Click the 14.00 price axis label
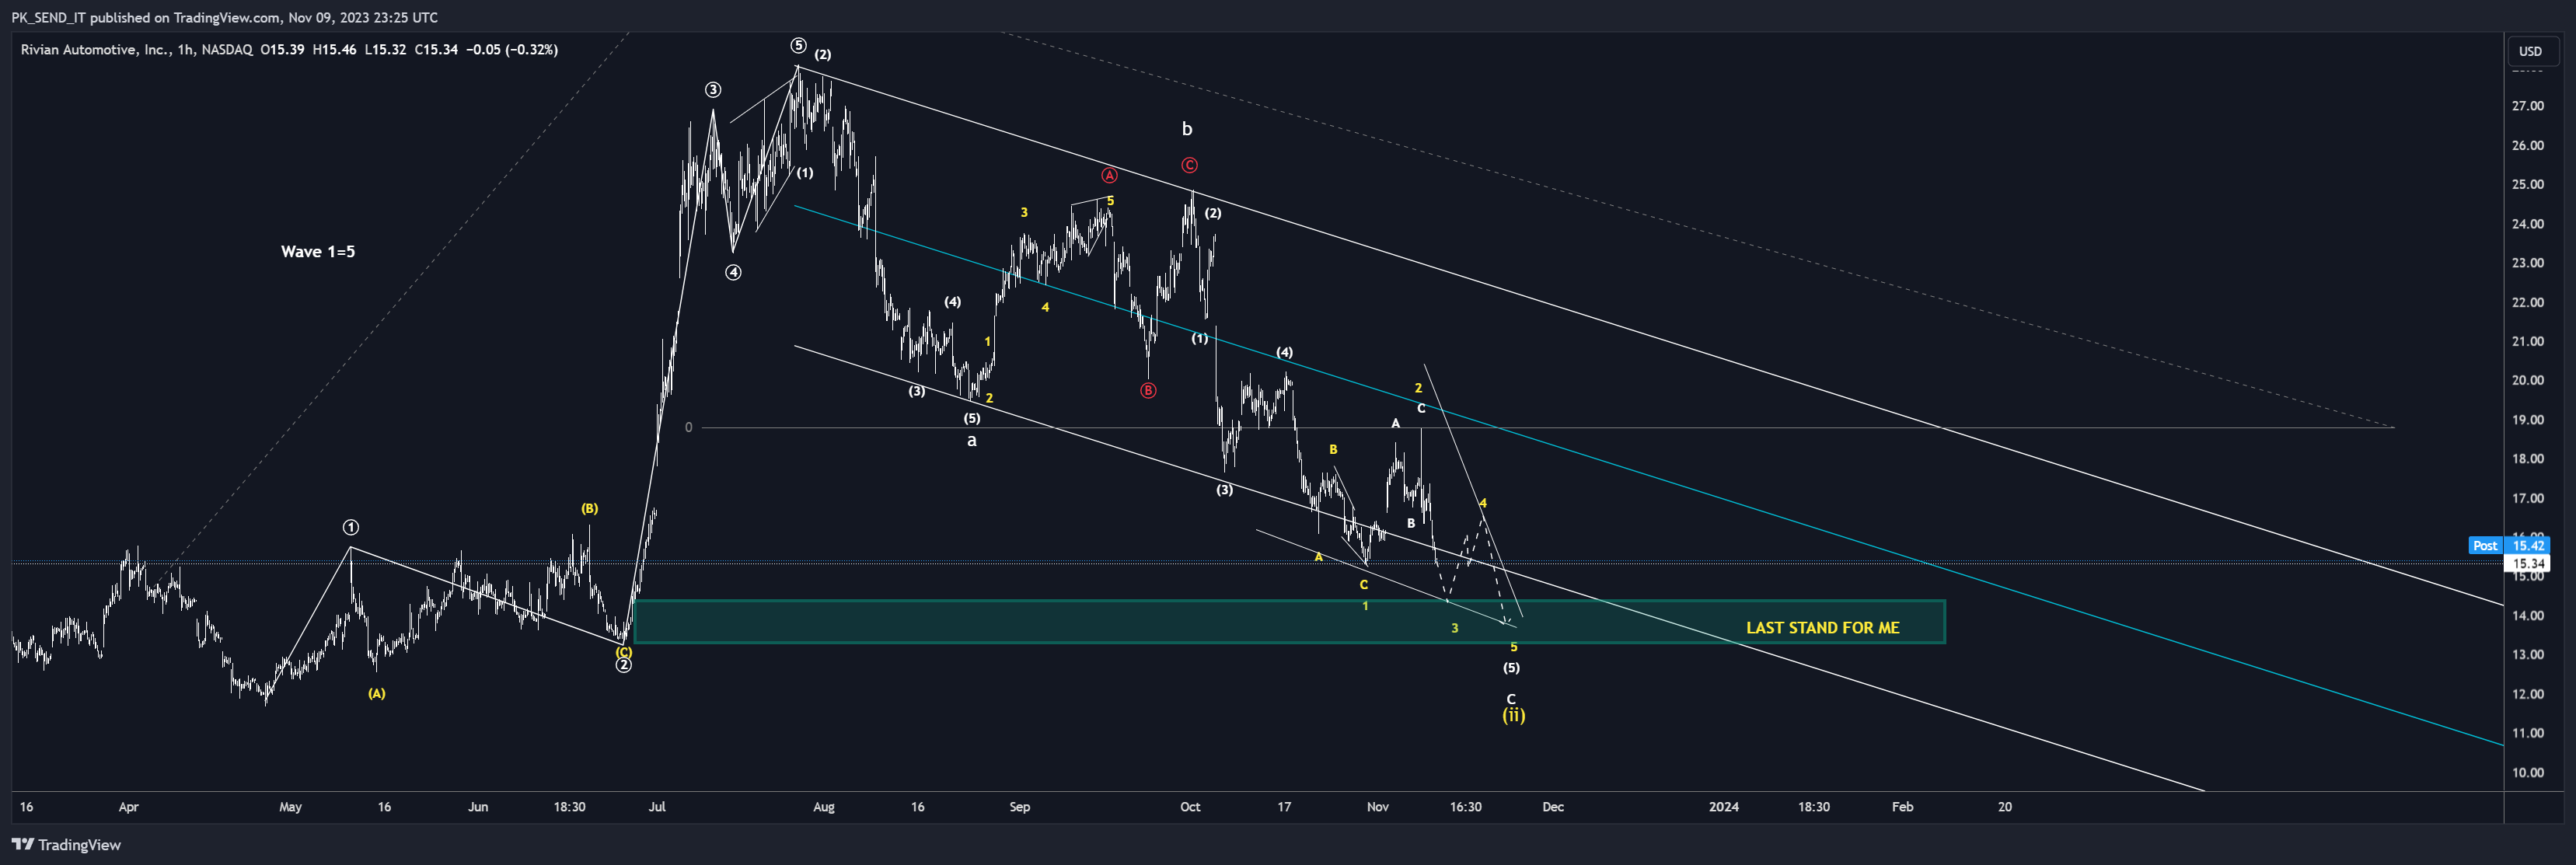 click(x=2527, y=616)
